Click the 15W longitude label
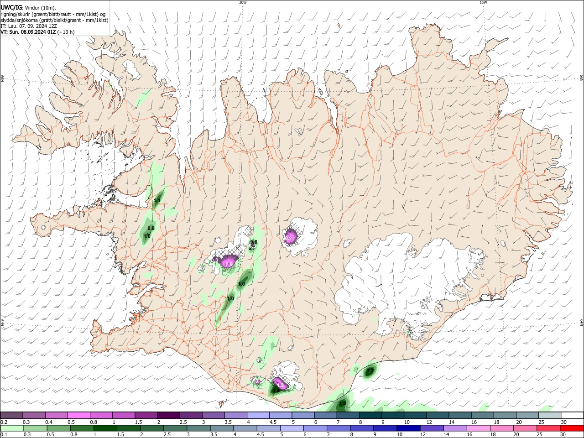 (483, 2)
